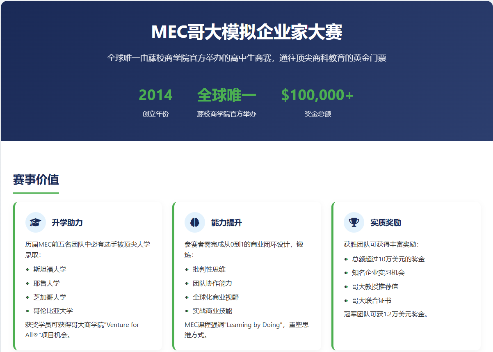Select the 实质奖励 card title
493x352 pixels.
tap(386, 223)
